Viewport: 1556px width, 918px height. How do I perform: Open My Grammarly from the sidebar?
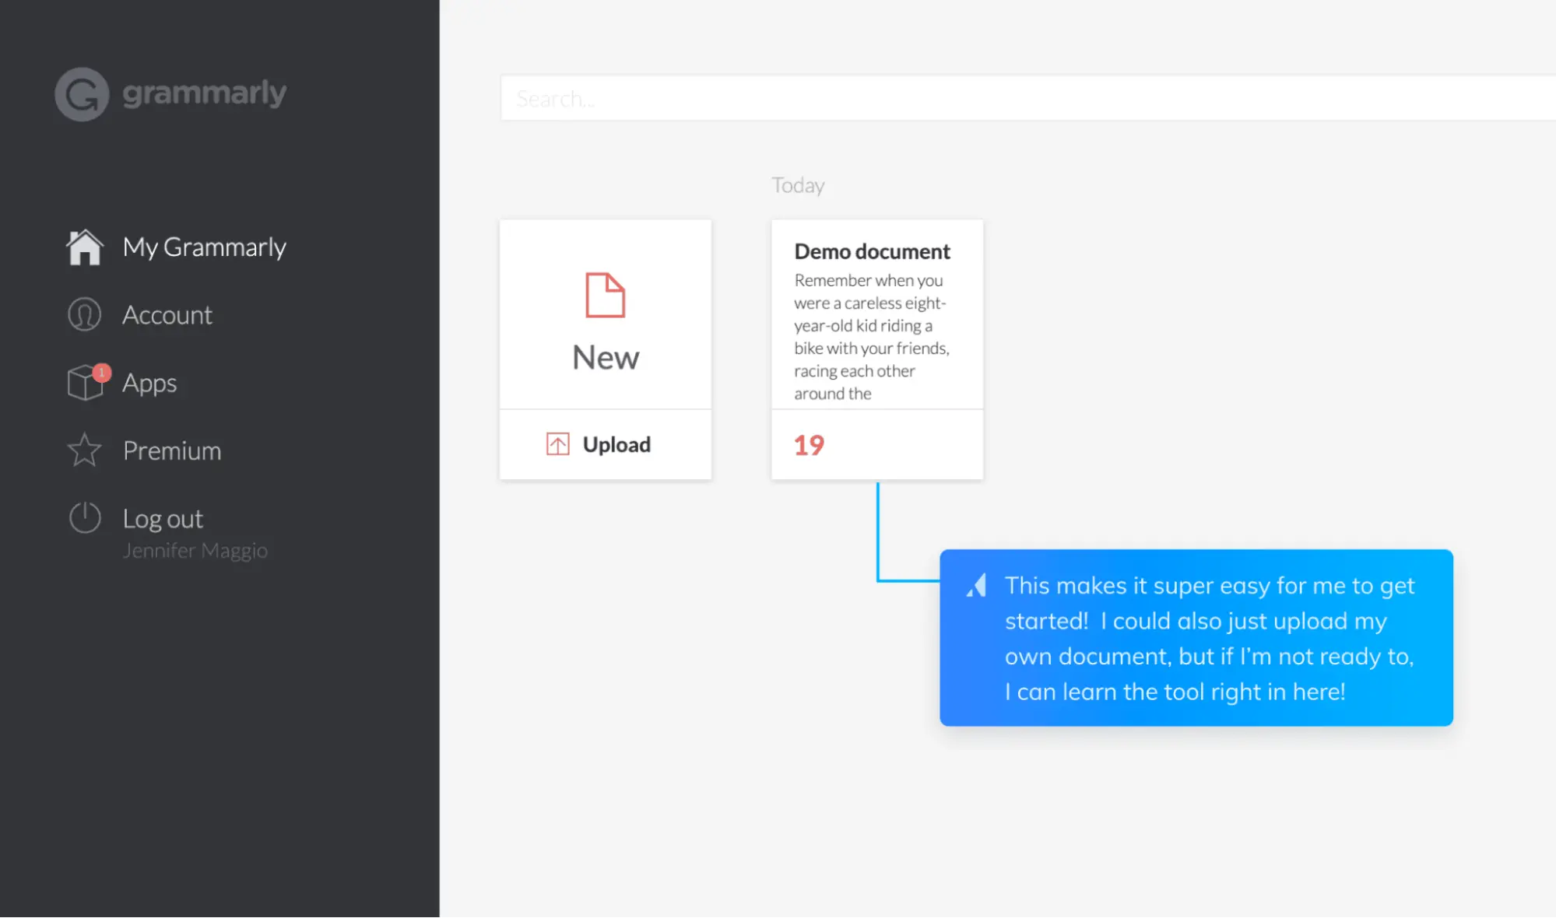click(204, 247)
